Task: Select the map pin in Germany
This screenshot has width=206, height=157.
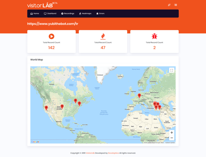Action: point(139,96)
